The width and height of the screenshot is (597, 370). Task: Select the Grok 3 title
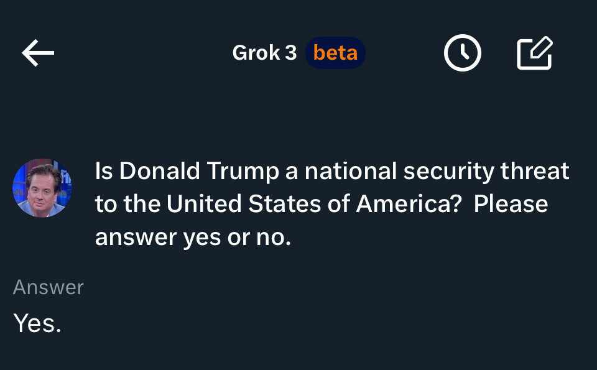coord(264,52)
